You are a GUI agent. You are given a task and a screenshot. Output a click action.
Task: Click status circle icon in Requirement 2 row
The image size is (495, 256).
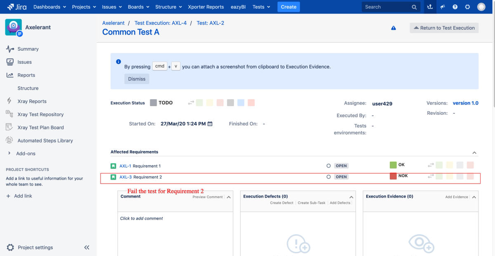click(x=329, y=177)
